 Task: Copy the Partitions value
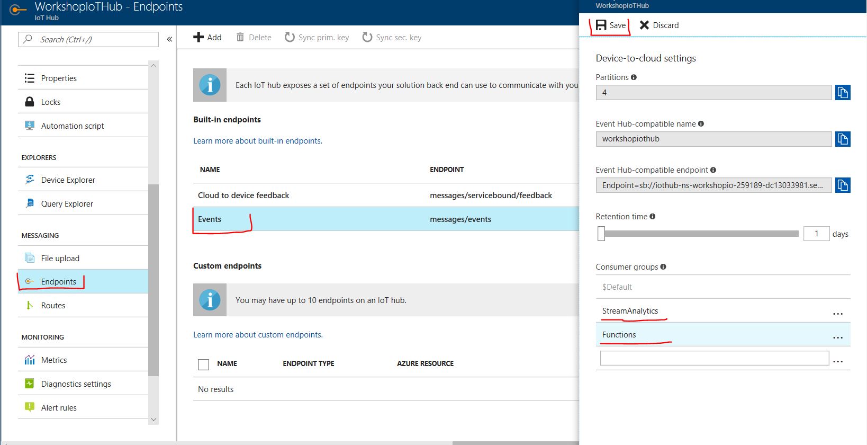pyautogui.click(x=843, y=92)
